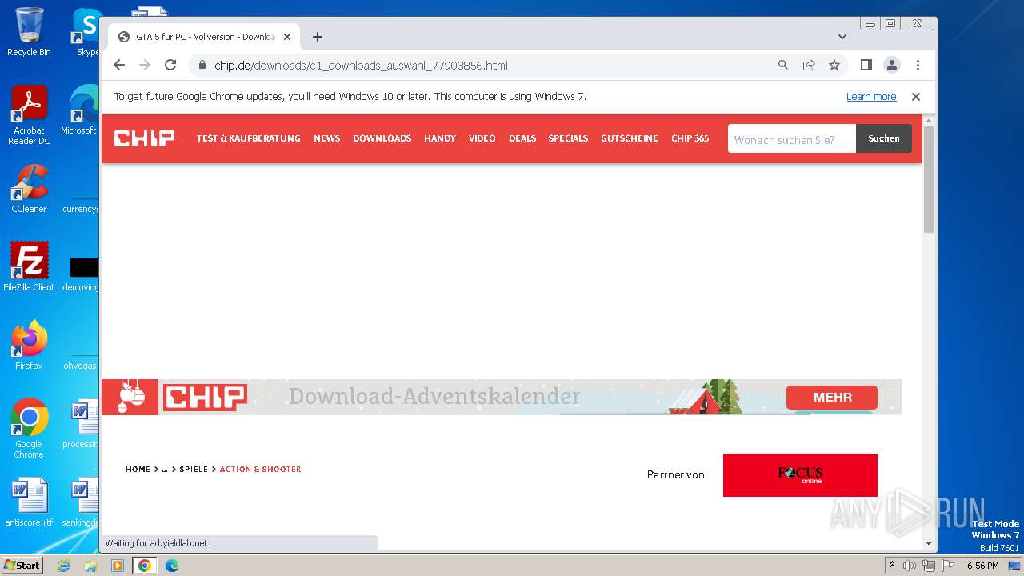Open the DOWNLOADS menu item

pyautogui.click(x=382, y=138)
